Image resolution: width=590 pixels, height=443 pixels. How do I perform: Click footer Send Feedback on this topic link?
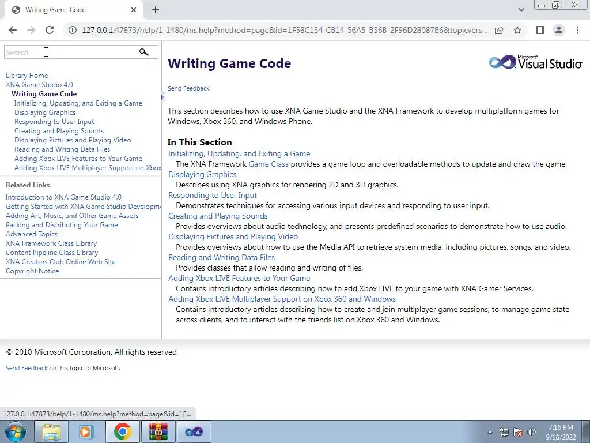coord(27,368)
